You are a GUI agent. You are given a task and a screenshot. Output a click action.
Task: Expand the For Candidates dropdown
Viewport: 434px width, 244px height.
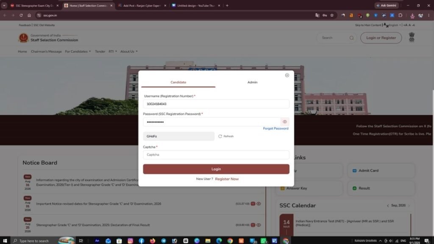78,51
